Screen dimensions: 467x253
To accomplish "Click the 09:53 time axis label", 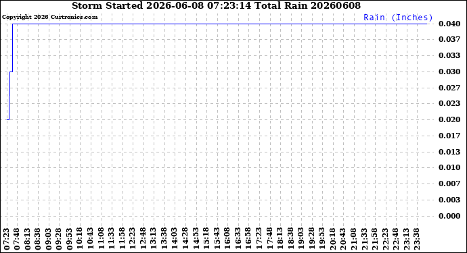I will [70, 239].
